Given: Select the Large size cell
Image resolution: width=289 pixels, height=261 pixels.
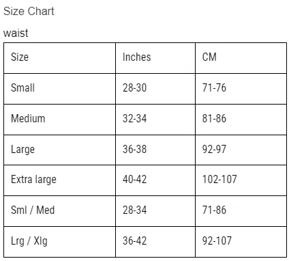Looking at the screenshot, I should tap(59, 150).
